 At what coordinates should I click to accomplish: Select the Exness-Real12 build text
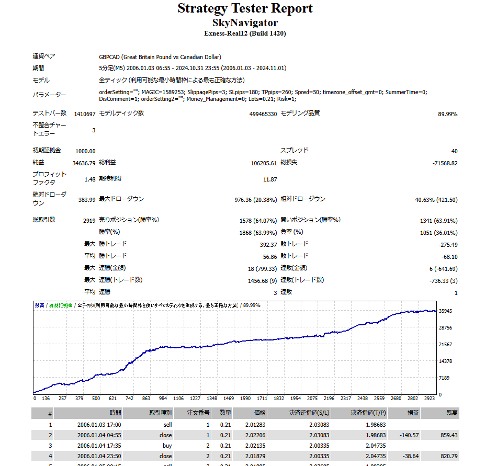pyautogui.click(x=245, y=33)
